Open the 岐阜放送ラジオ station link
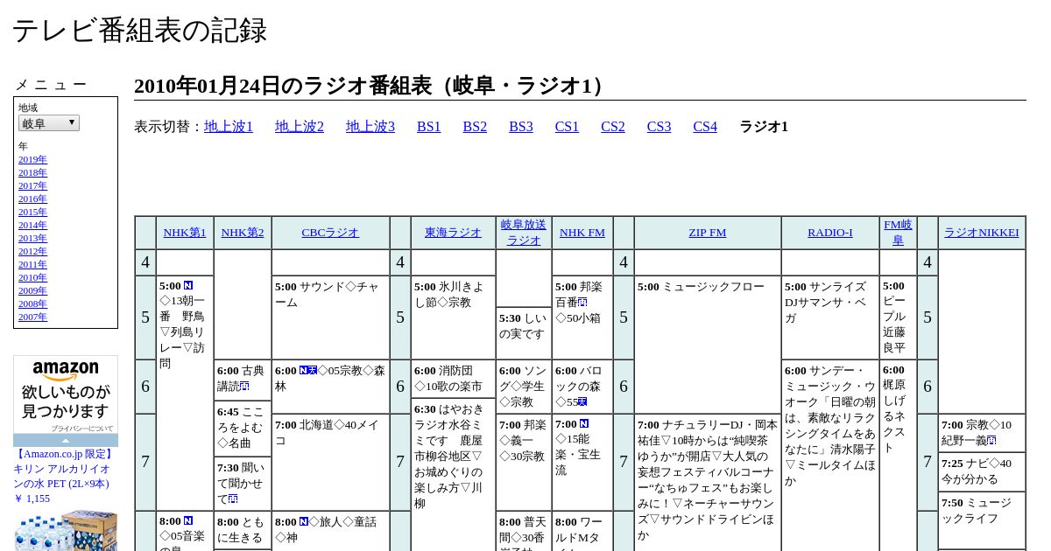1051x551 pixels. coord(524,233)
